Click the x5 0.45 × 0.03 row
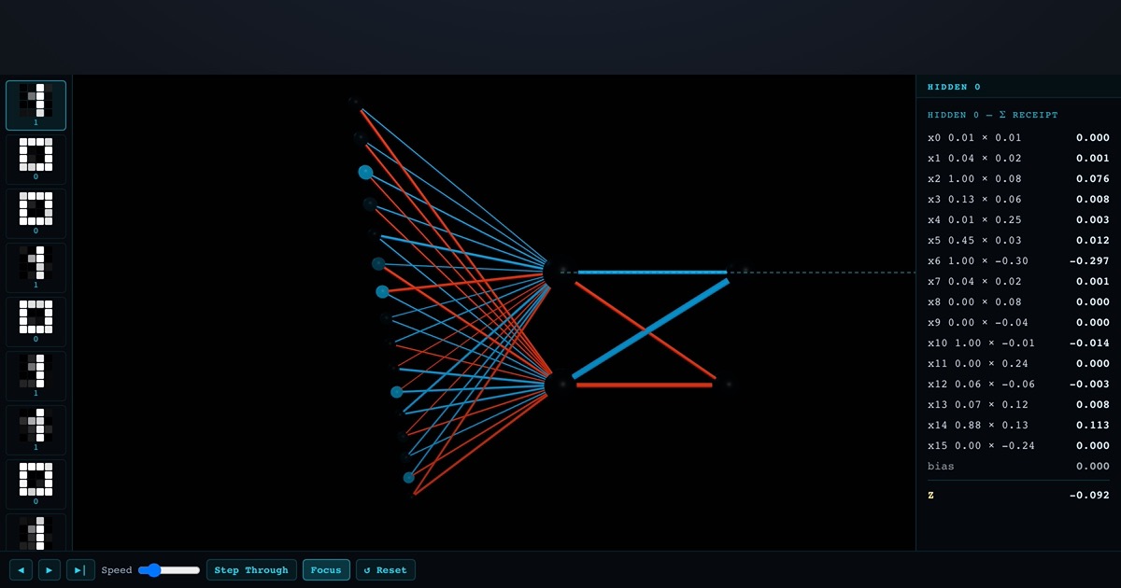1121x588 pixels. coord(1018,240)
